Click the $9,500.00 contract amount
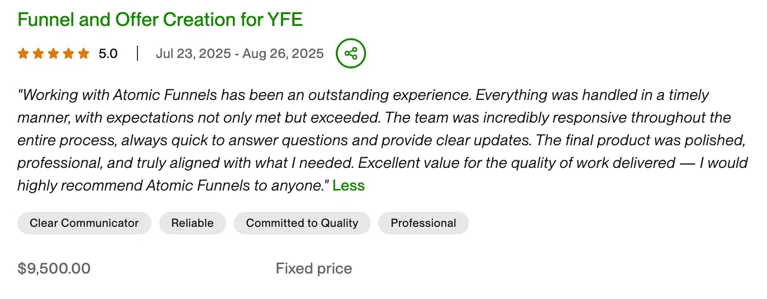The image size is (767, 299). coord(54,268)
